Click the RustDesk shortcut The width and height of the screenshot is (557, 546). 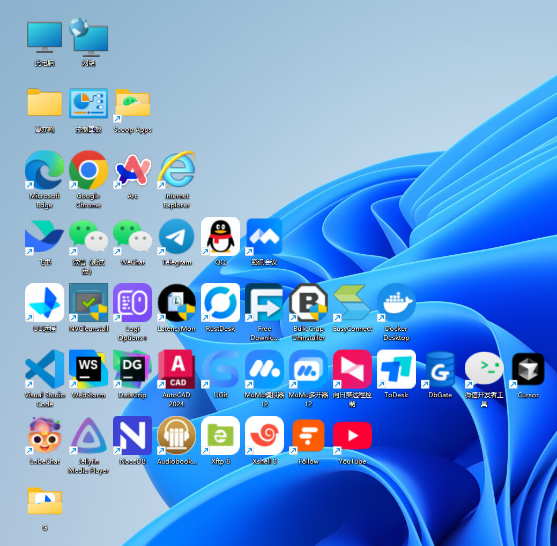click(x=220, y=303)
